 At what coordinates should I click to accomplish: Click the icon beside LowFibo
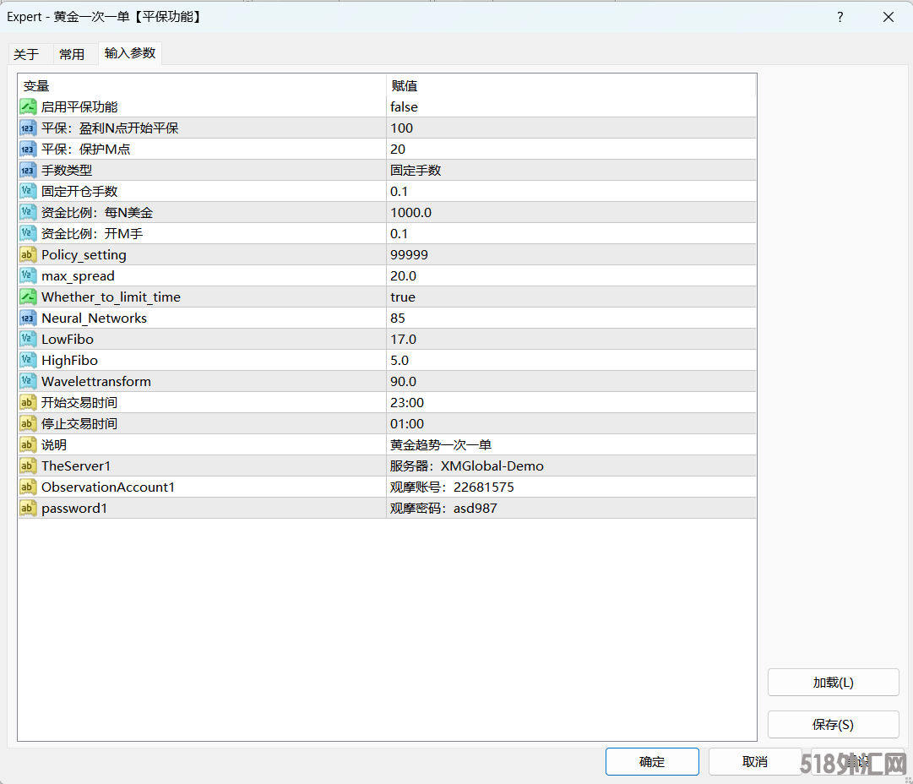pyautogui.click(x=28, y=339)
